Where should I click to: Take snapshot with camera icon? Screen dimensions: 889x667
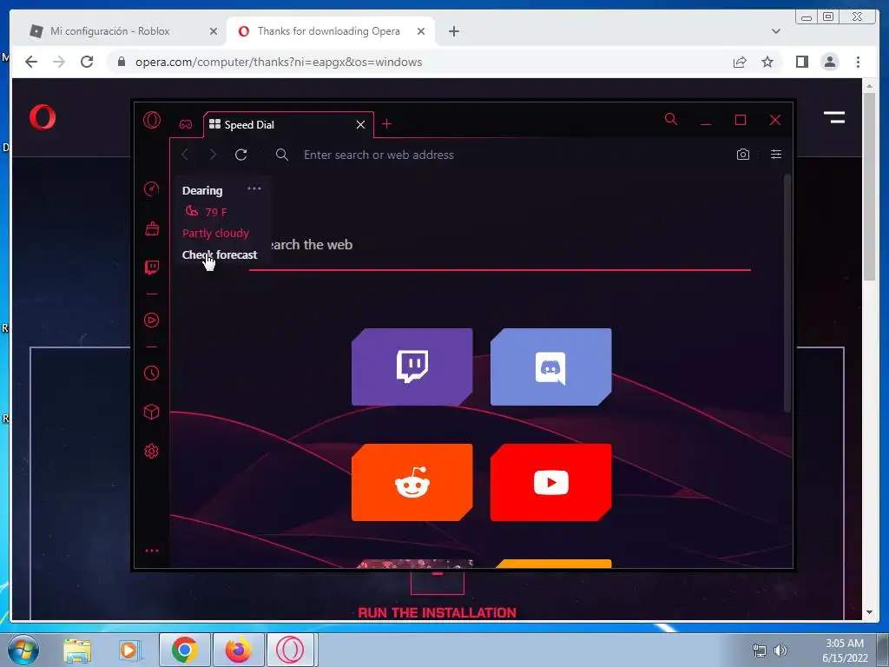click(743, 155)
